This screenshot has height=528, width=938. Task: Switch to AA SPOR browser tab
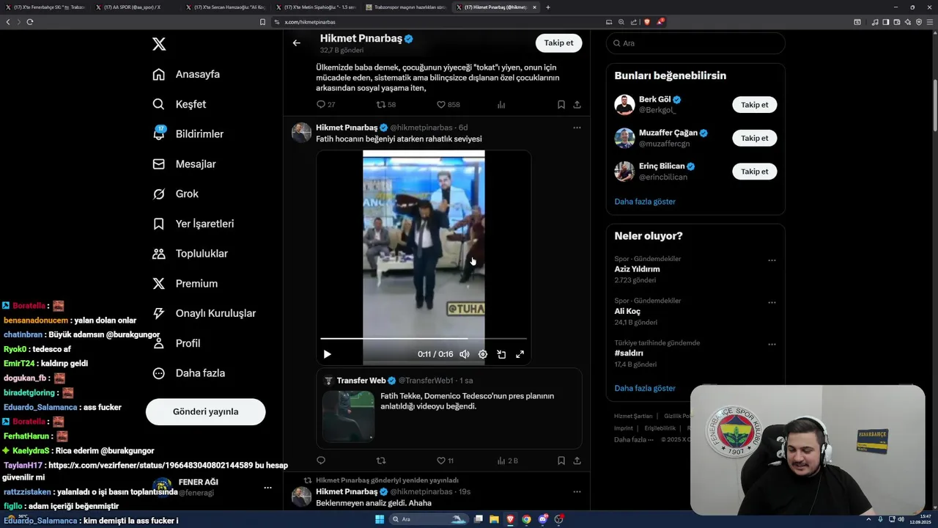click(x=136, y=7)
